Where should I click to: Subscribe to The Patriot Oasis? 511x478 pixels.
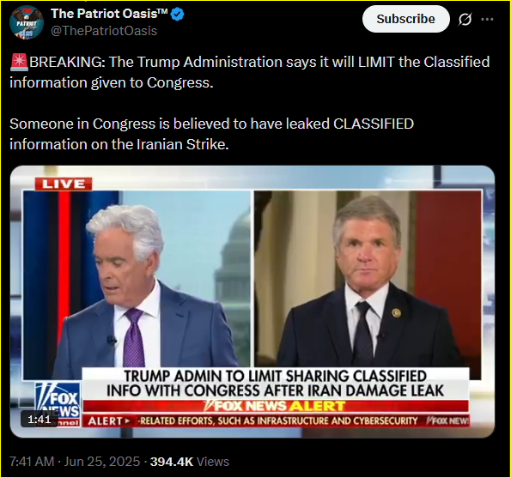point(405,19)
